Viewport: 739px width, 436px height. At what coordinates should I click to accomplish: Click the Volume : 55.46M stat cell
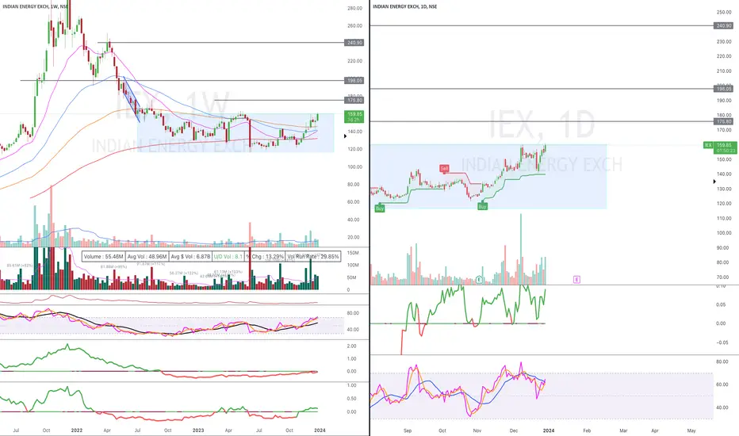coord(104,256)
